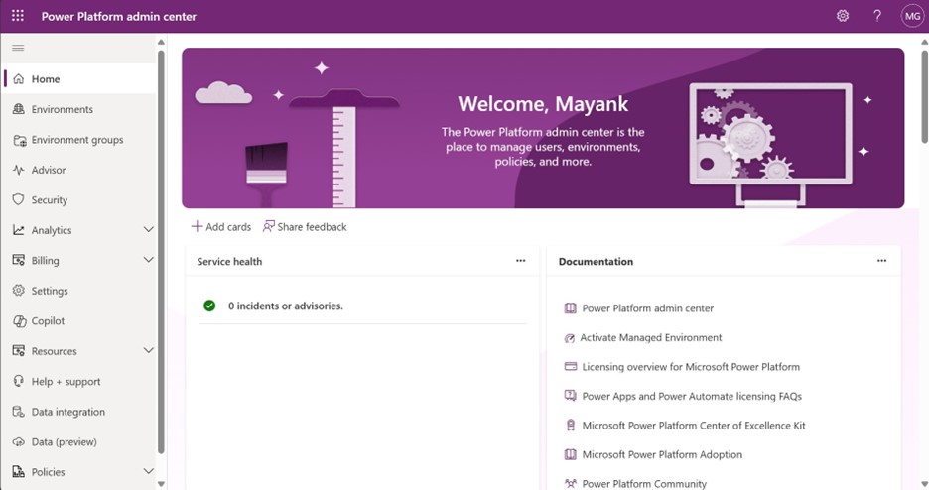Expand the Billing section chevron
The width and height of the screenshot is (929, 490).
pyautogui.click(x=149, y=260)
